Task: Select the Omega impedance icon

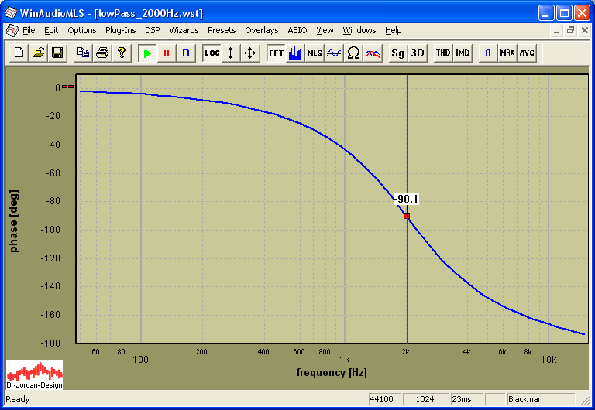Action: click(x=353, y=53)
